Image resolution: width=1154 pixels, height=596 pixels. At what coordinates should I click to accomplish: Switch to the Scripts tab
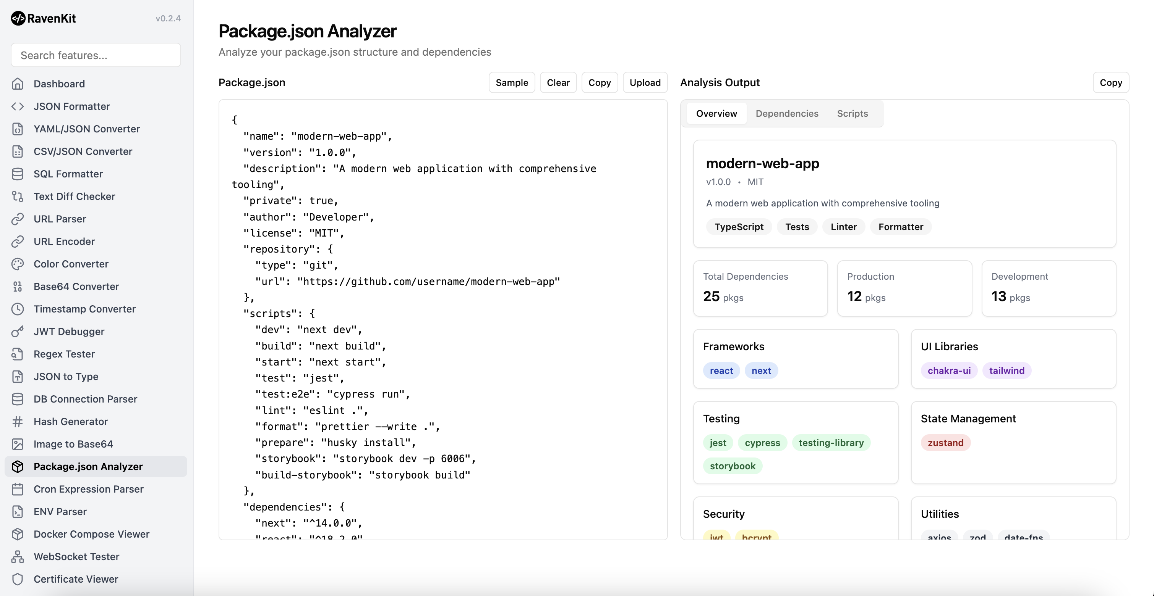[x=852, y=114]
